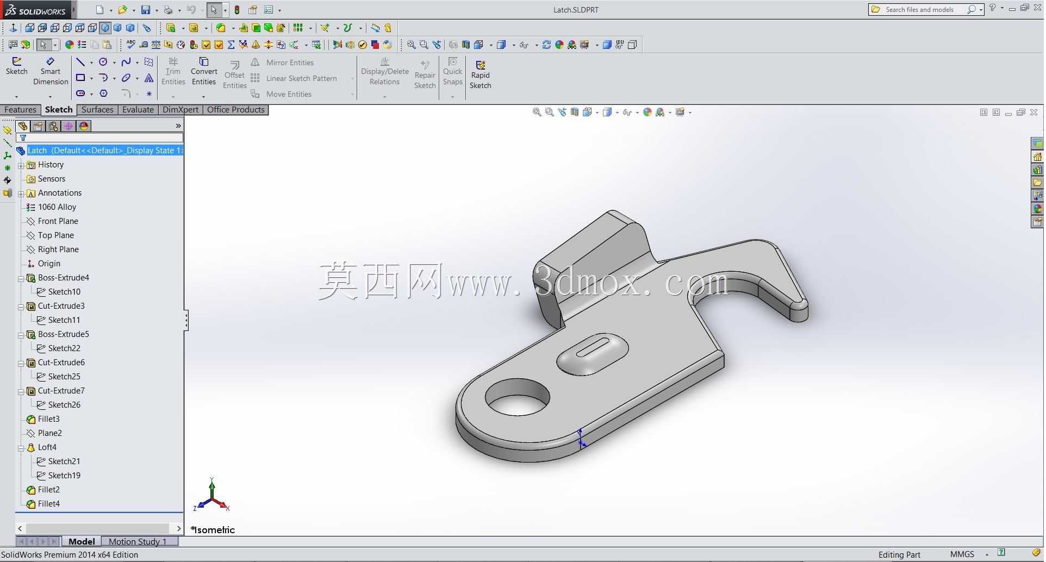Select the Ellipse sketch tool
Image resolution: width=1046 pixels, height=562 pixels.
(x=126, y=78)
